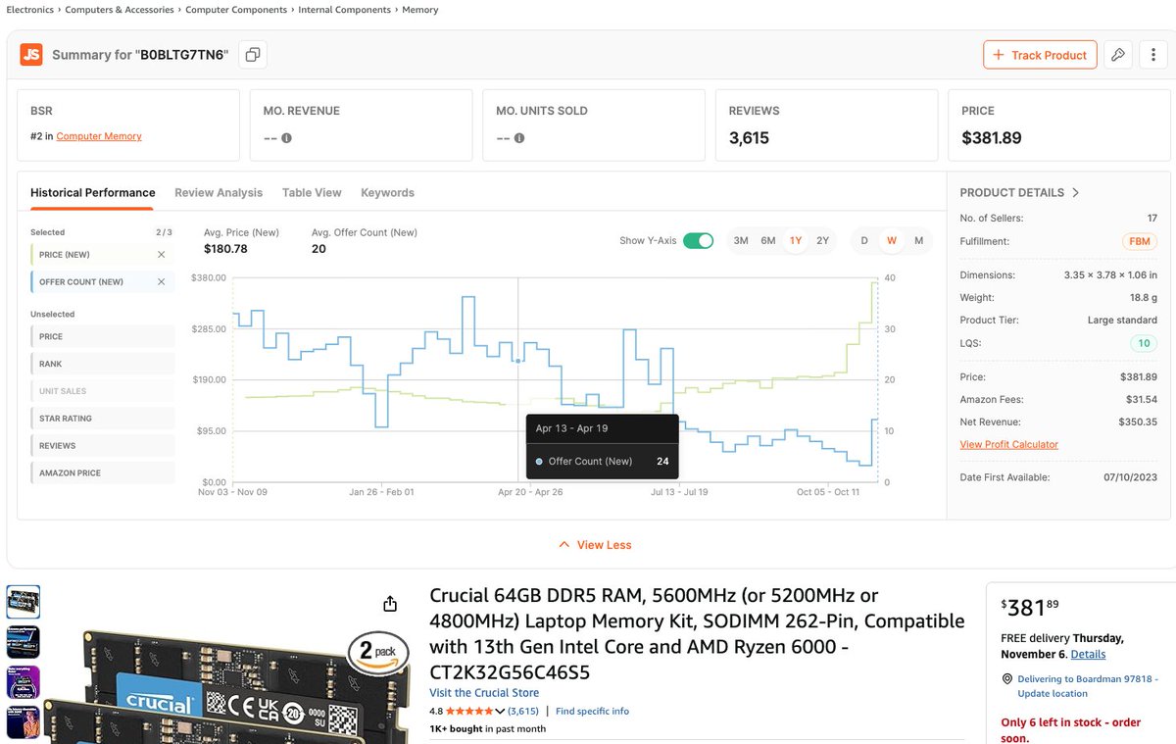Enable the REVIEWS metric in the chart

[103, 446]
